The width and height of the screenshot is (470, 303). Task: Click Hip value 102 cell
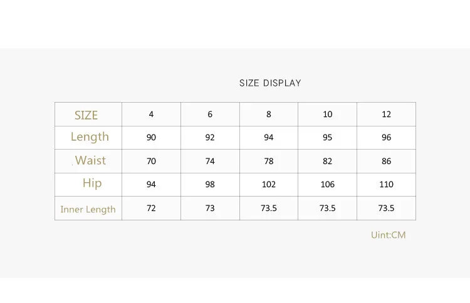point(269,185)
